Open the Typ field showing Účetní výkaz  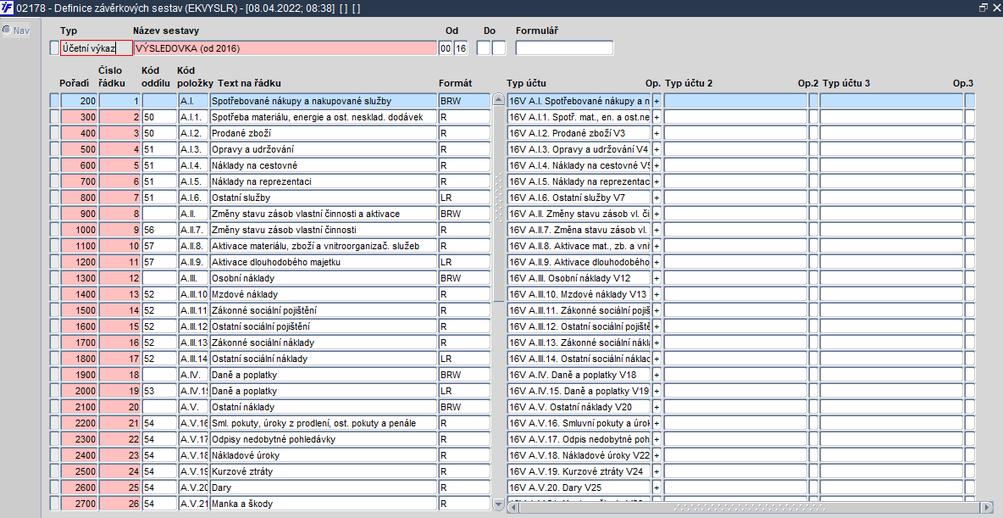click(97, 48)
